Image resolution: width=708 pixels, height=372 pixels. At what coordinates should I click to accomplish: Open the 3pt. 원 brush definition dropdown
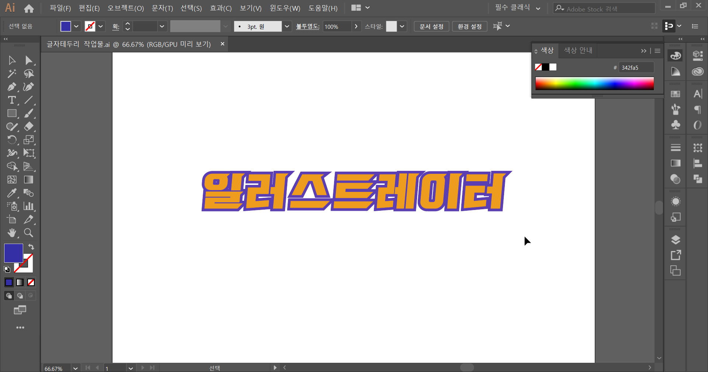click(x=287, y=26)
